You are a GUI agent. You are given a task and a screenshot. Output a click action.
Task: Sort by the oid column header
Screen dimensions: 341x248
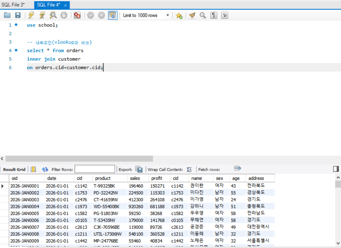27,178
